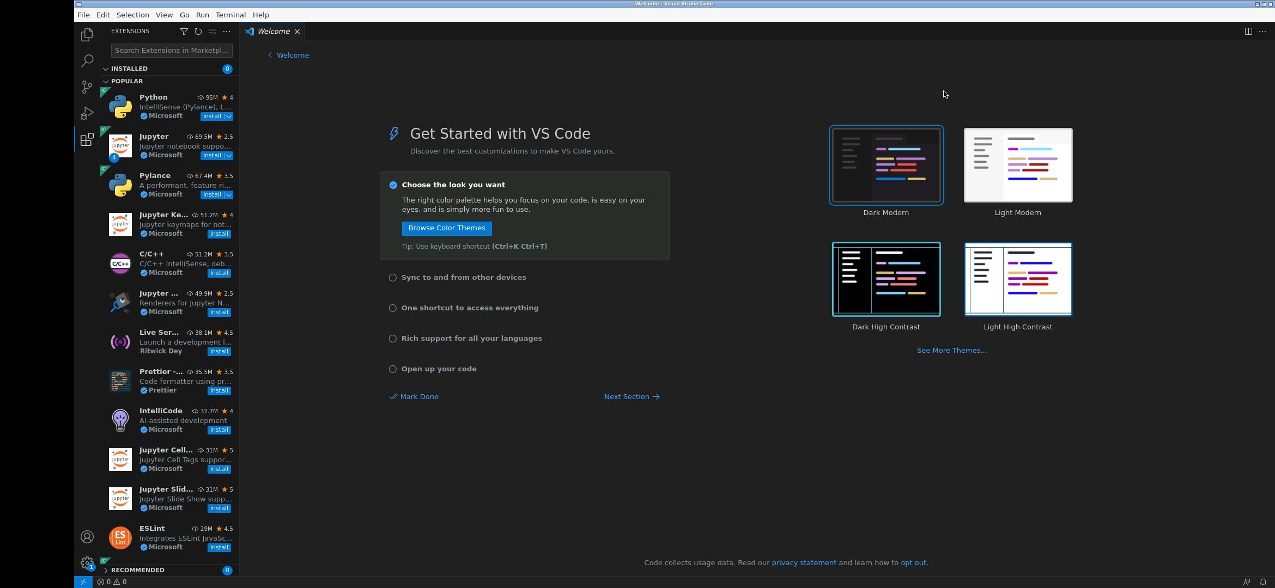The image size is (1275, 588).
Task: Choose the Dark High Contrast theme preview
Action: [886, 279]
